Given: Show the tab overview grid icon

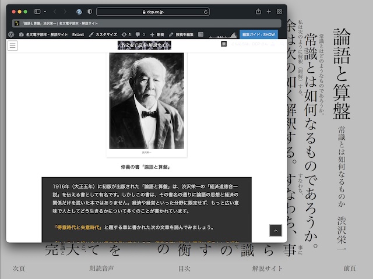Looking at the screenshot, I should coord(279,12).
